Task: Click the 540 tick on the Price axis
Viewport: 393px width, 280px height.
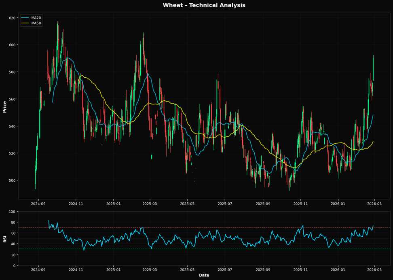Action: [13, 126]
